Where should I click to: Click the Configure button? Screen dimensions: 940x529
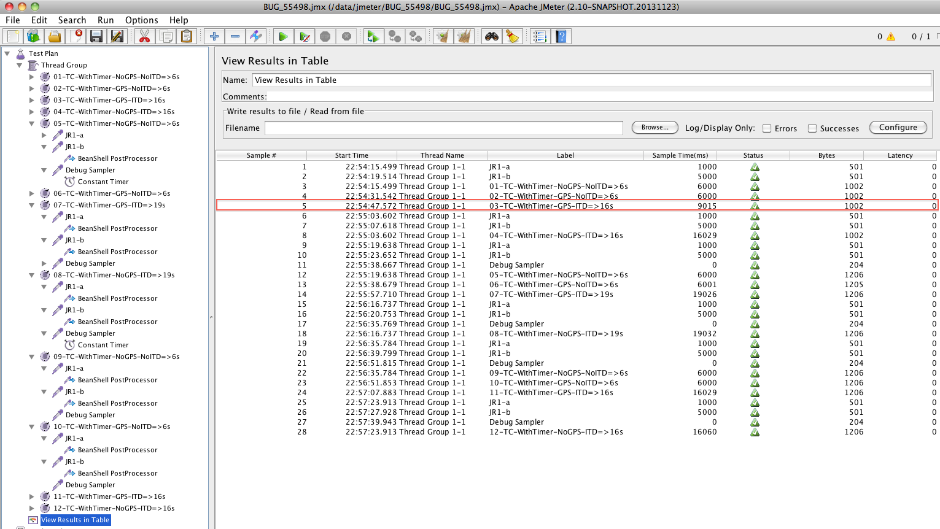[x=898, y=127]
